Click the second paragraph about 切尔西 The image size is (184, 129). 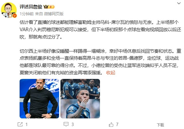click(100, 62)
